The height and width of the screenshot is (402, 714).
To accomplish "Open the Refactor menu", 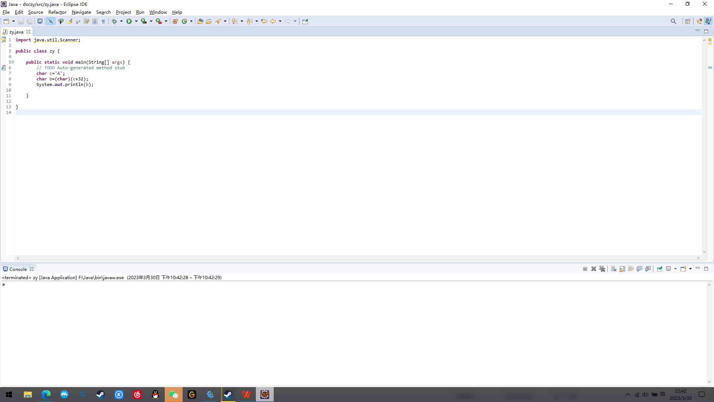I will coord(57,12).
